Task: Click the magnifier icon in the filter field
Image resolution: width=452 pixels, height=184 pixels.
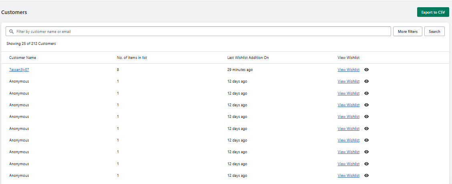Action: pyautogui.click(x=12, y=31)
